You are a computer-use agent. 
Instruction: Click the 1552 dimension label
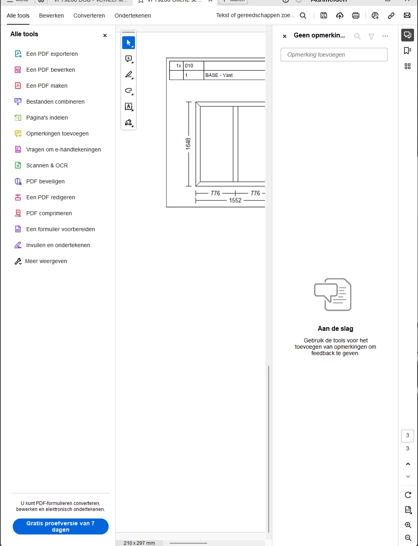point(235,200)
